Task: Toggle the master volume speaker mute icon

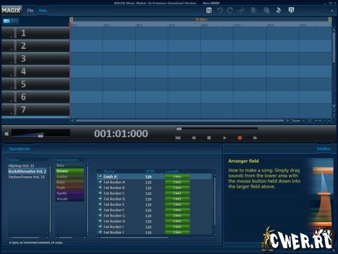Action: click(x=7, y=134)
